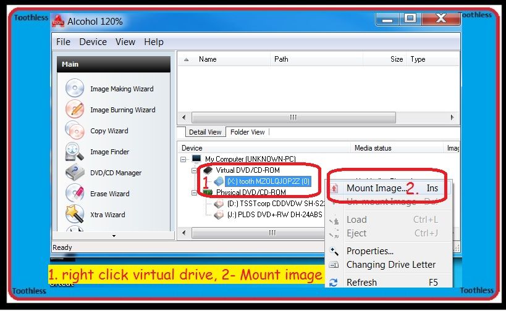Screen dimensions: 506x311
Task: Click the Changing Drive Letter icon
Action: tap(334, 265)
